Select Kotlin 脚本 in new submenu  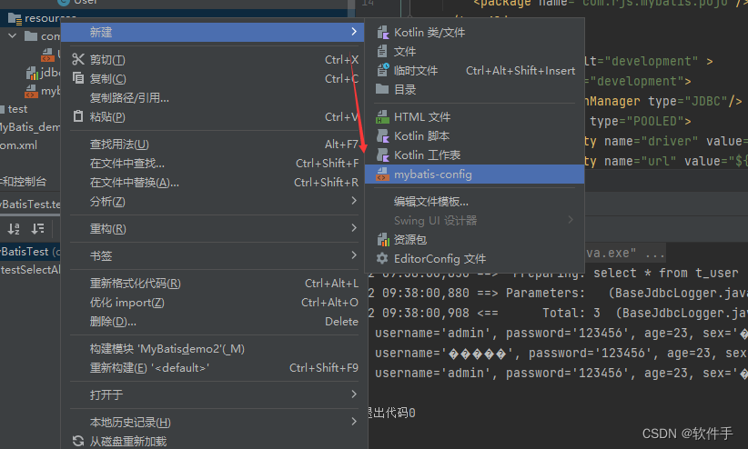475,135
